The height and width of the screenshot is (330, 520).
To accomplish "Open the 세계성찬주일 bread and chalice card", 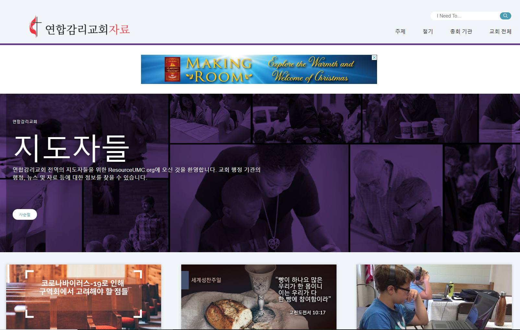I will click(x=258, y=296).
